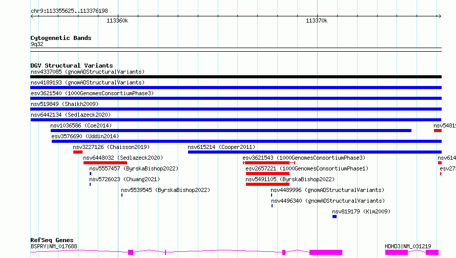Screen dimensions: 456x258
Task: Click the 113370k ruler position
Action: tap(317, 20)
